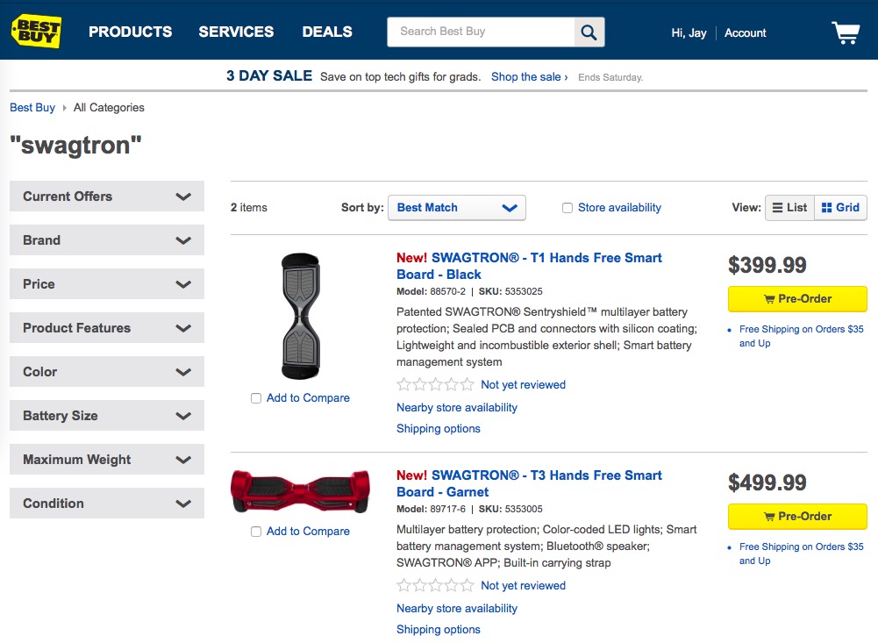Click the Best Buy logo

[36, 31]
